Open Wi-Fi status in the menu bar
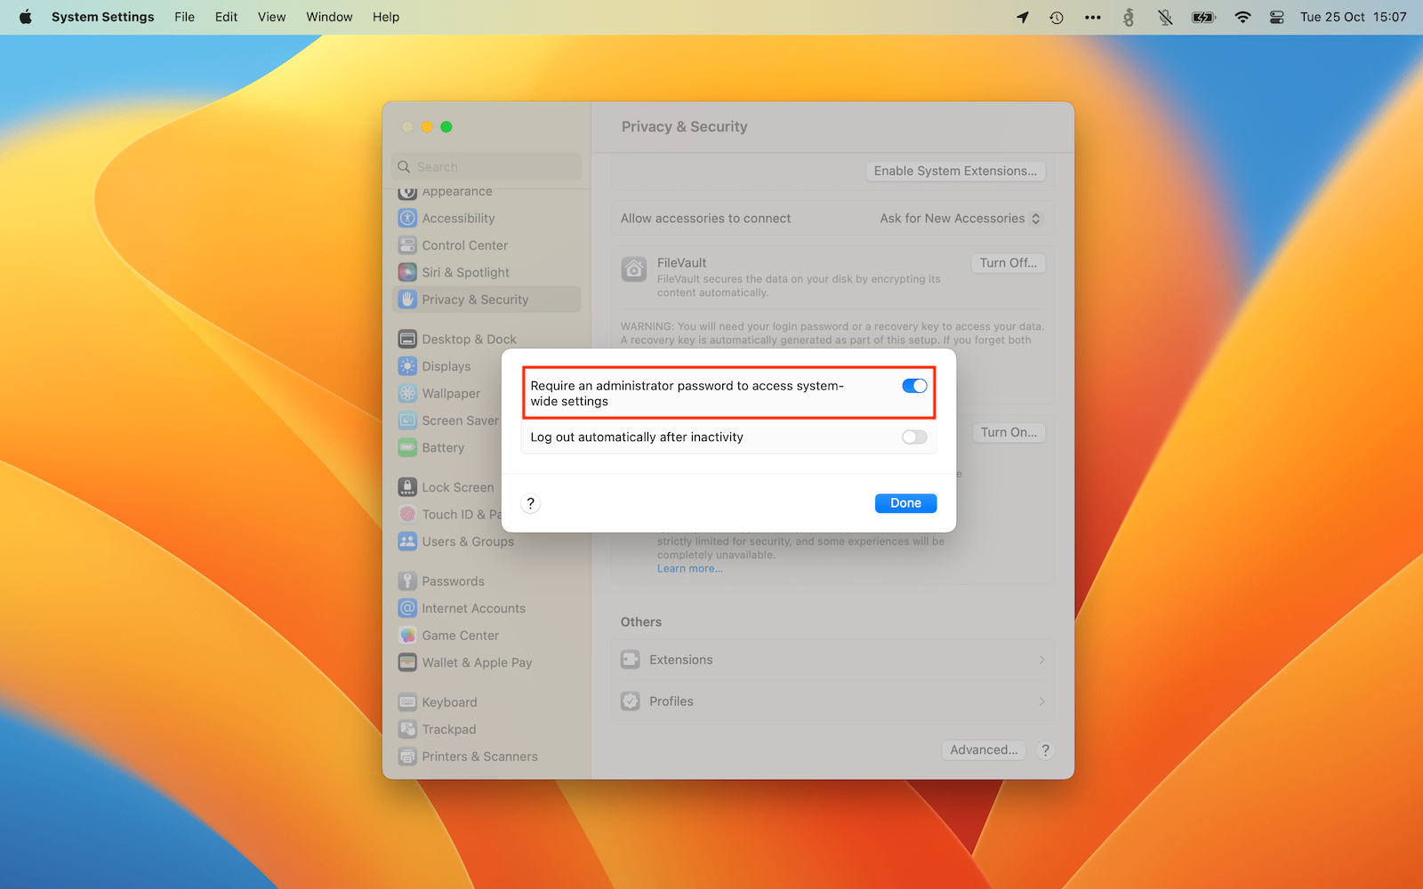 click(1242, 17)
